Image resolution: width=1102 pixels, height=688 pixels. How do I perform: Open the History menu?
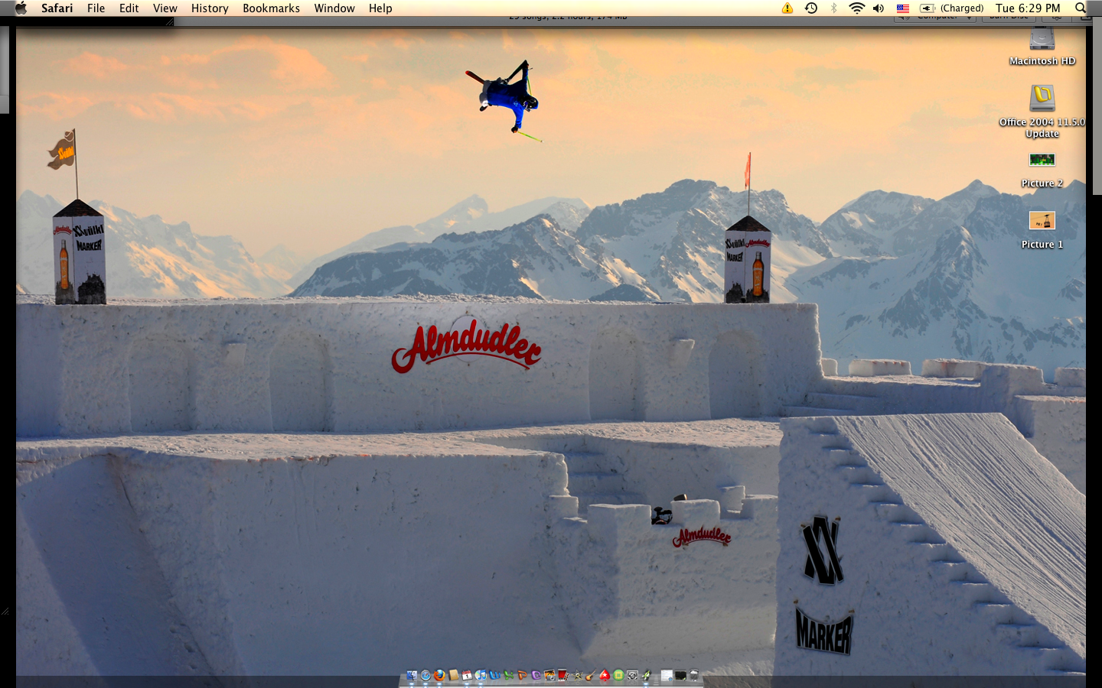click(x=209, y=8)
